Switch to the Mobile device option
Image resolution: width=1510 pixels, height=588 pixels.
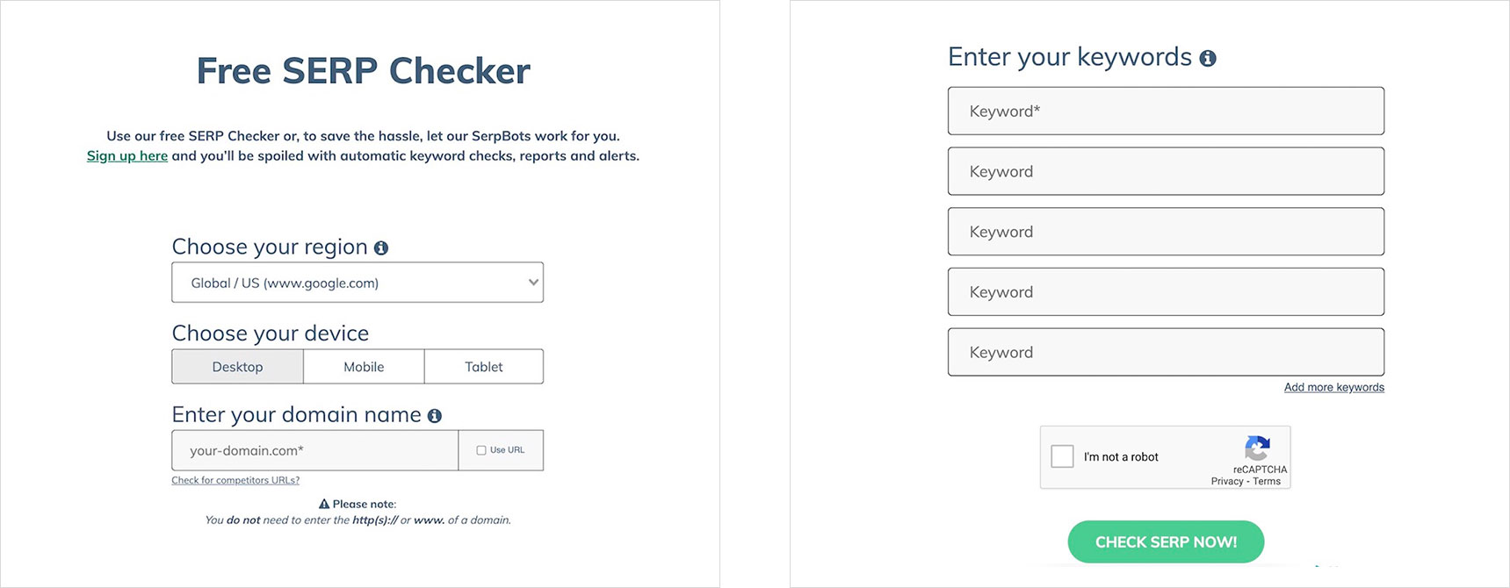(364, 367)
